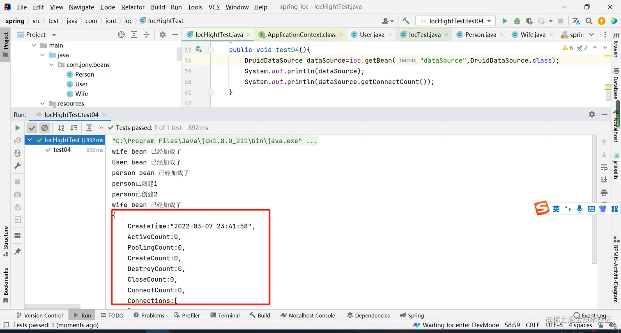Switch to the ApplicationContext.class tab
This screenshot has width=621, height=333.
click(x=301, y=35)
